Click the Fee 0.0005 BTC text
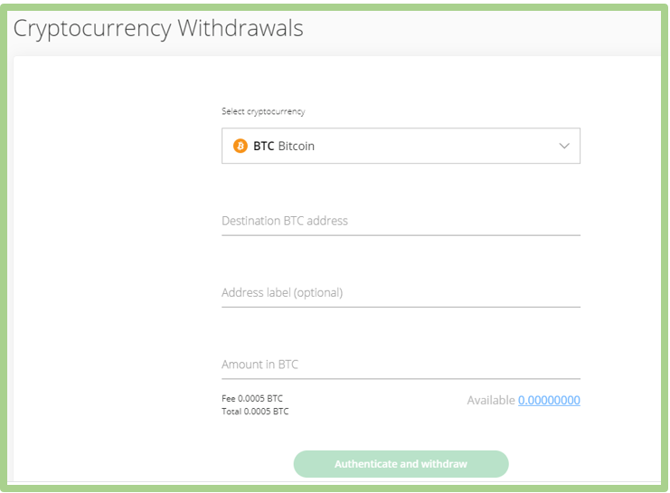Viewport: 670px width, 493px height. click(x=252, y=399)
